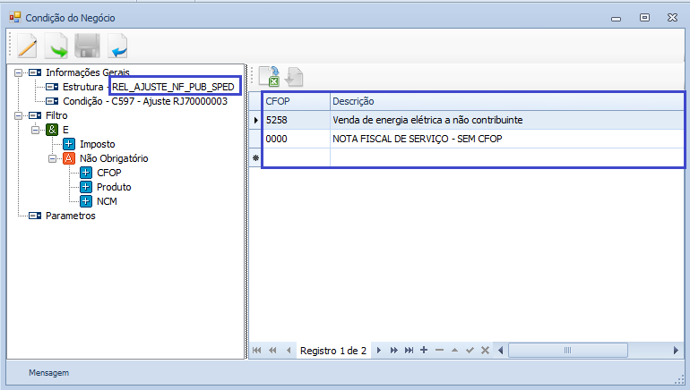Click the blue undo arrow icon
Screen dimensions: 690x390
116,46
